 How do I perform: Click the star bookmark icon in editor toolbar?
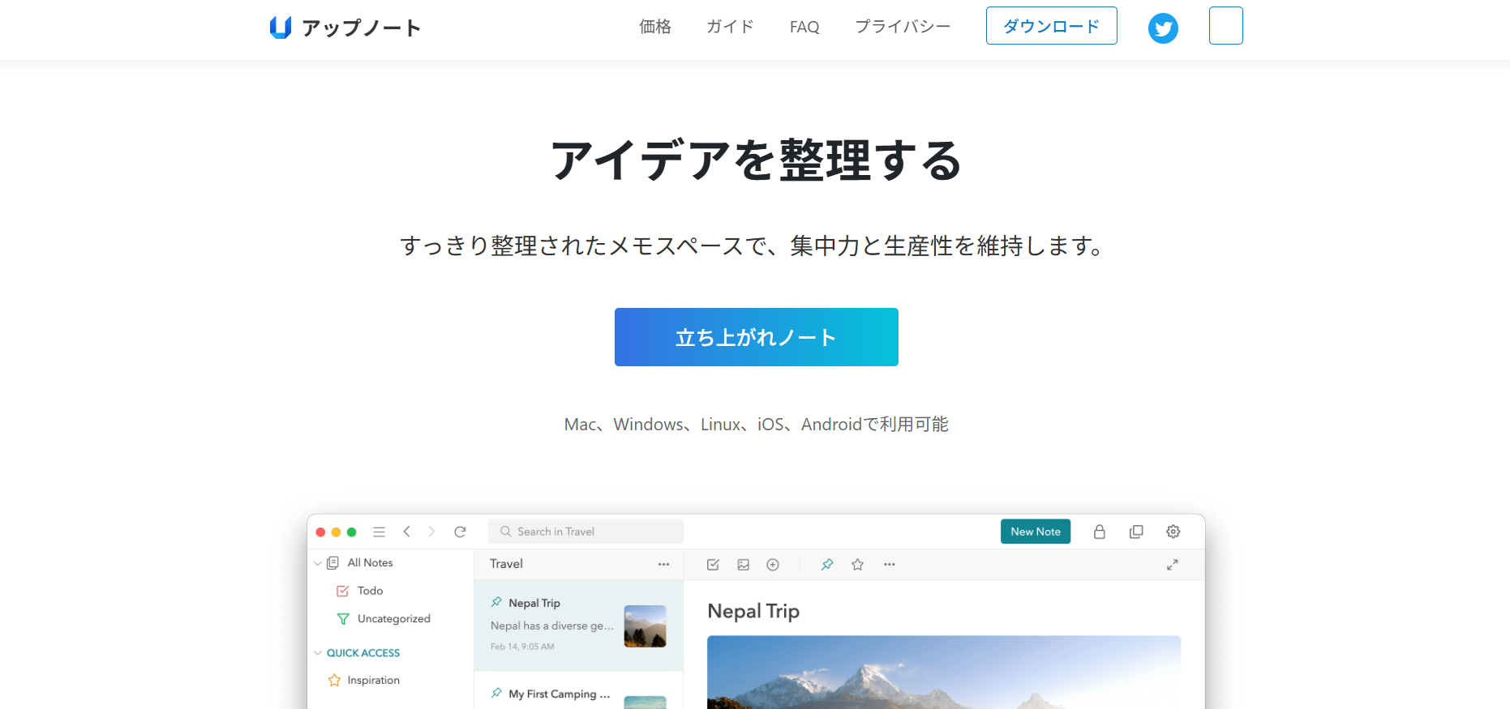point(857,565)
